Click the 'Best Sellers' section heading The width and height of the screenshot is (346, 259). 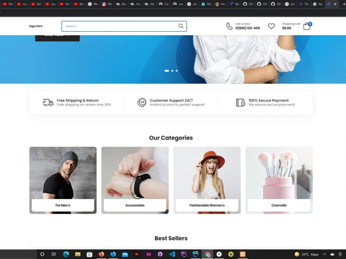(171, 238)
